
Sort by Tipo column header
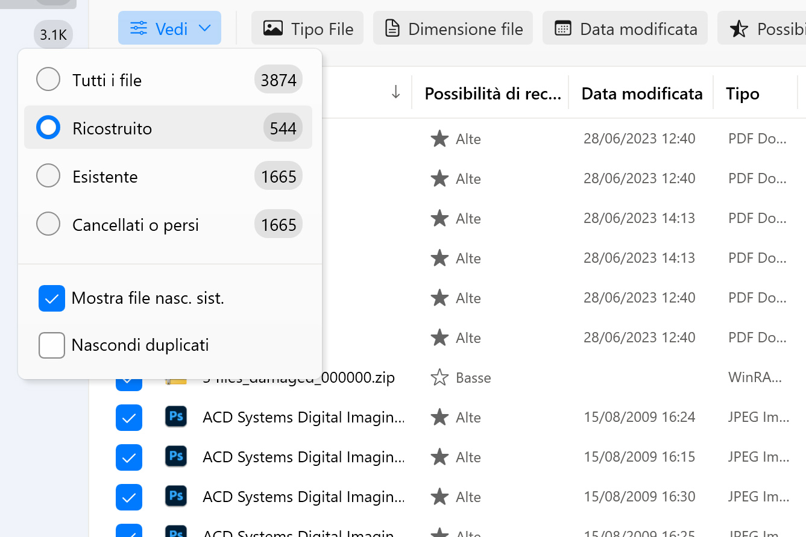tap(742, 93)
